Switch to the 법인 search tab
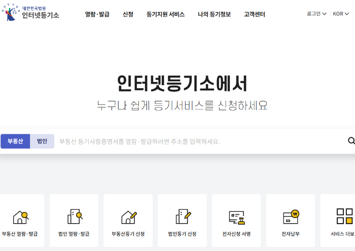This screenshot has height=251, width=355. tap(42, 141)
